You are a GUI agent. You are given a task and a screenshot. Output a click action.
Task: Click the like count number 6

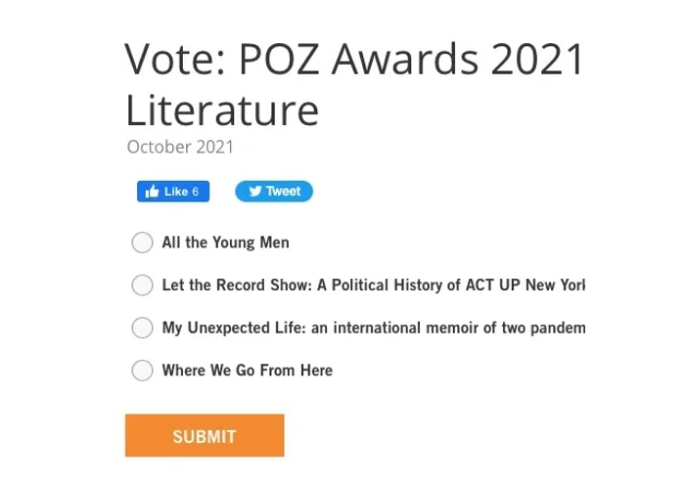tap(196, 192)
